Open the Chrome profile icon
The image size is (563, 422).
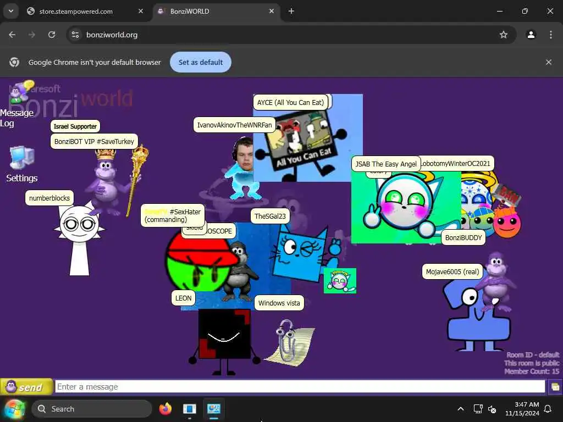pyautogui.click(x=531, y=35)
